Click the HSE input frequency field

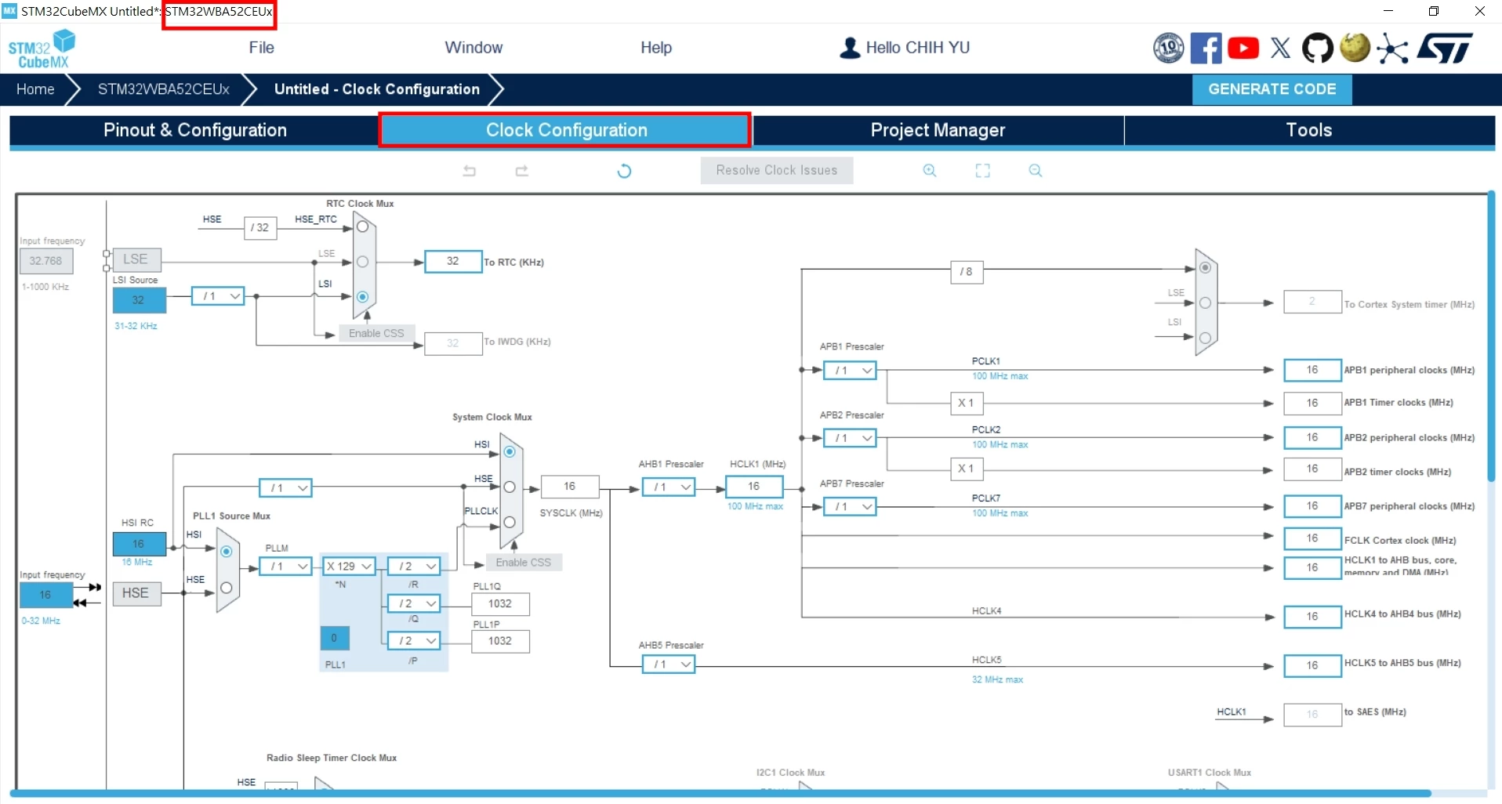pyautogui.click(x=45, y=595)
